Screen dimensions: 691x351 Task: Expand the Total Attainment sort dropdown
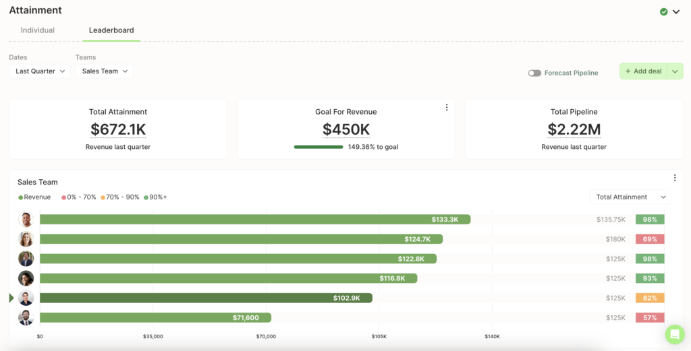[630, 197]
